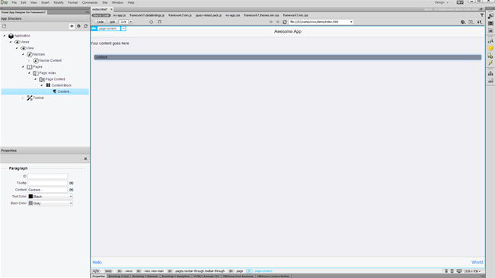Click the settings gear in App Structure toolbar

click(x=79, y=26)
